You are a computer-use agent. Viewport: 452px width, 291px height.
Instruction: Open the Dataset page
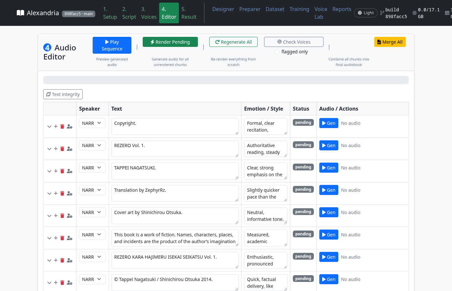pyautogui.click(x=275, y=9)
